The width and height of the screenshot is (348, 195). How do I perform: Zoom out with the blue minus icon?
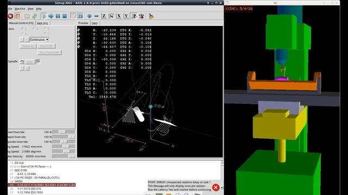pyautogui.click(x=96, y=16)
